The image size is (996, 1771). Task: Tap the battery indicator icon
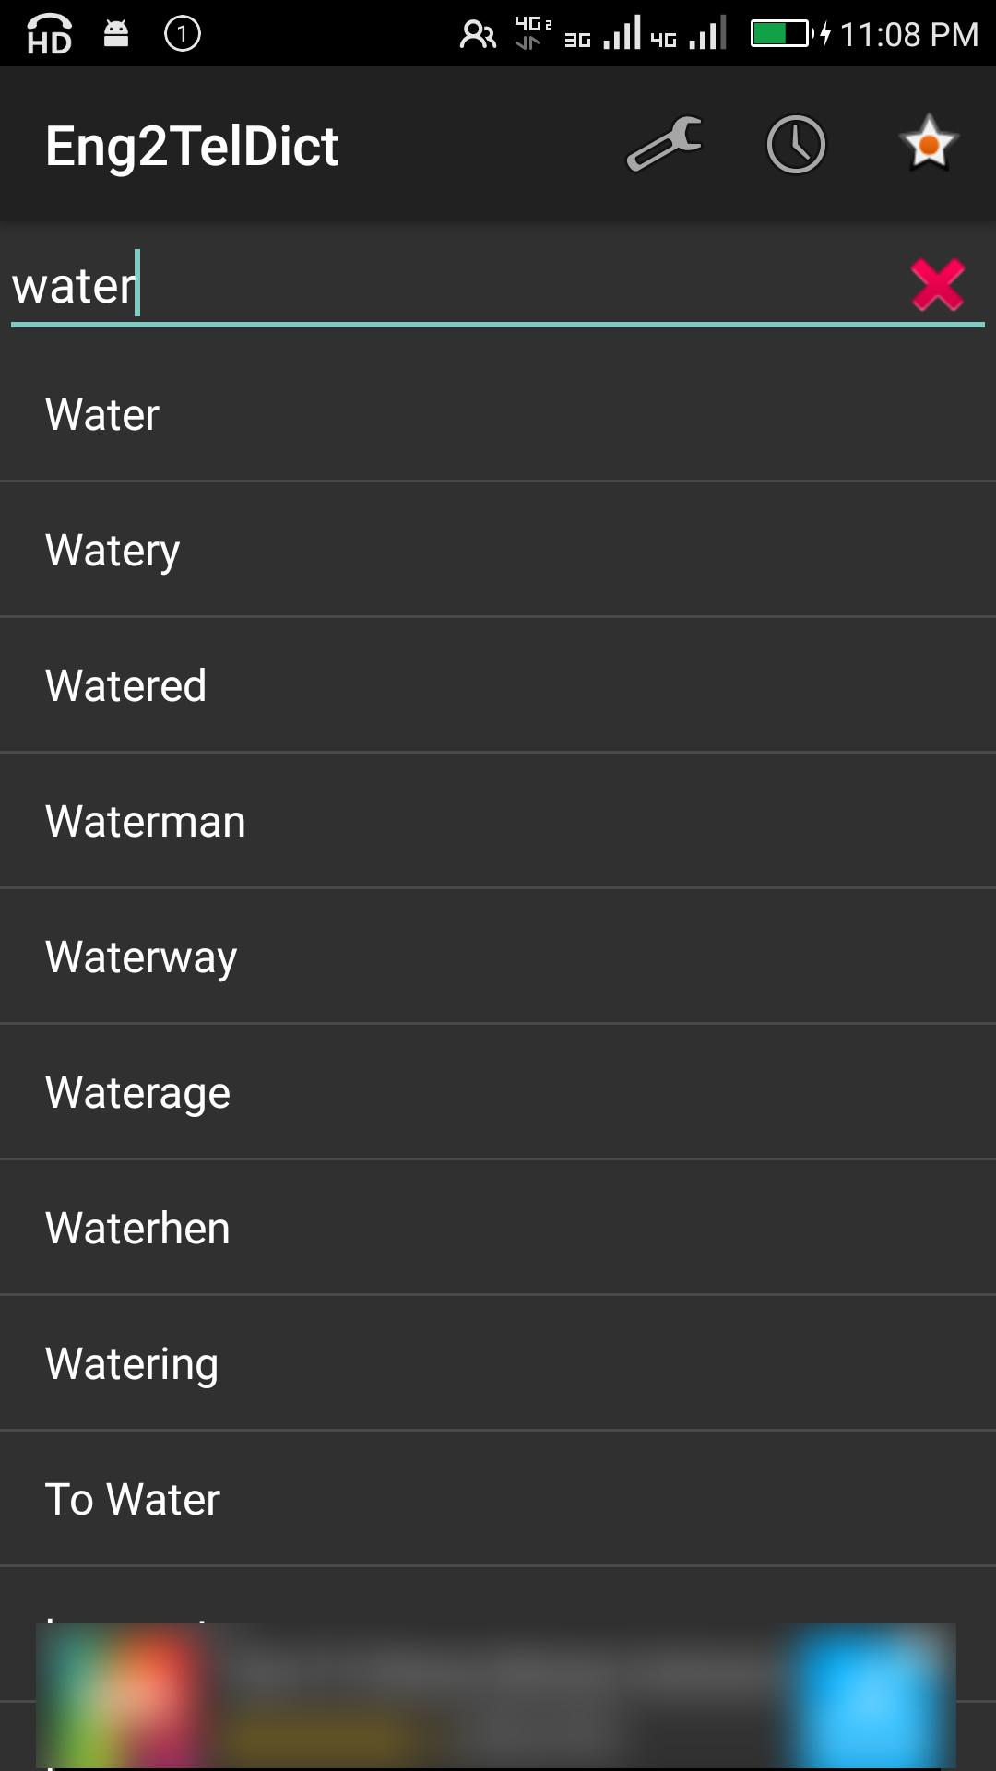coord(780,34)
